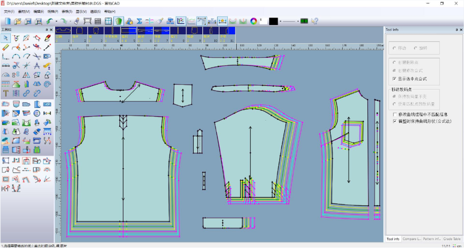464x249 pixels.
Task: Select the compass divider tool
Action: click(37, 65)
